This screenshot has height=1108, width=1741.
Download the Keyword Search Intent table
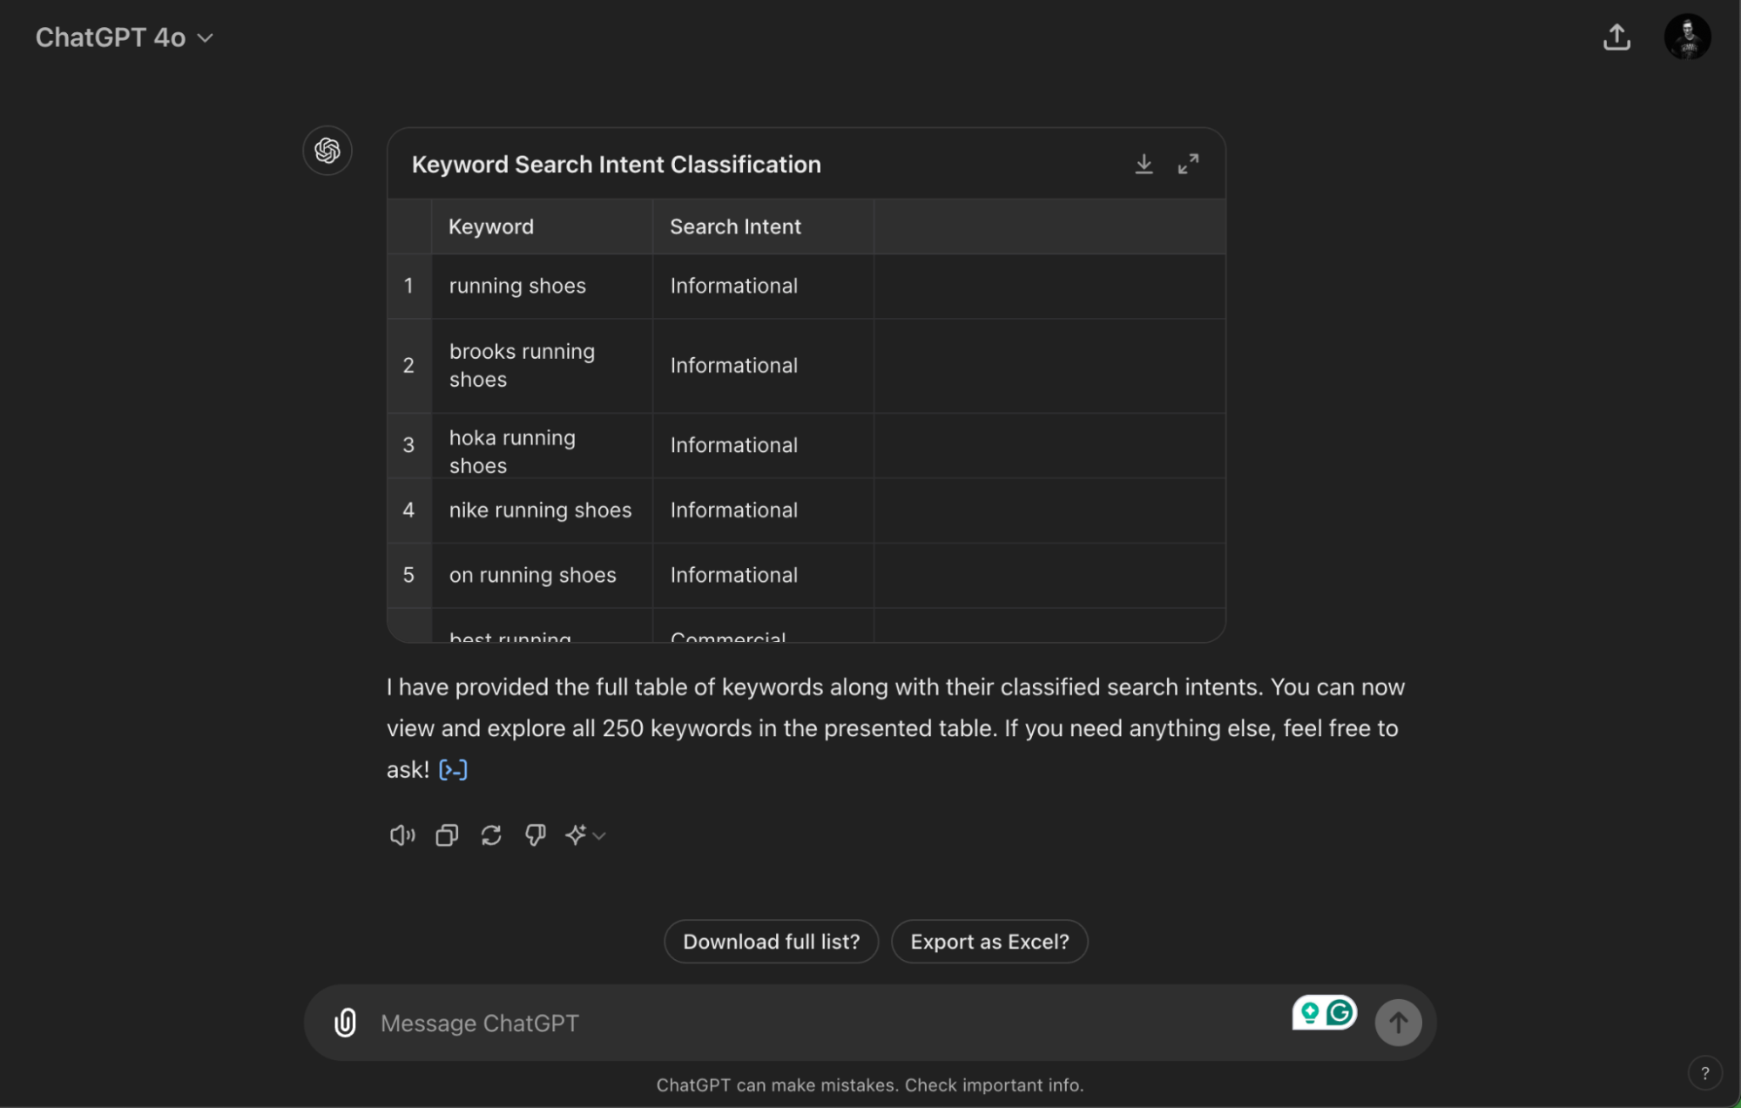pos(1144,164)
